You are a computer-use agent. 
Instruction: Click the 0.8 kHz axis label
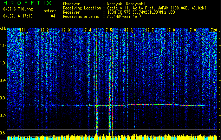click(x=3, y=98)
